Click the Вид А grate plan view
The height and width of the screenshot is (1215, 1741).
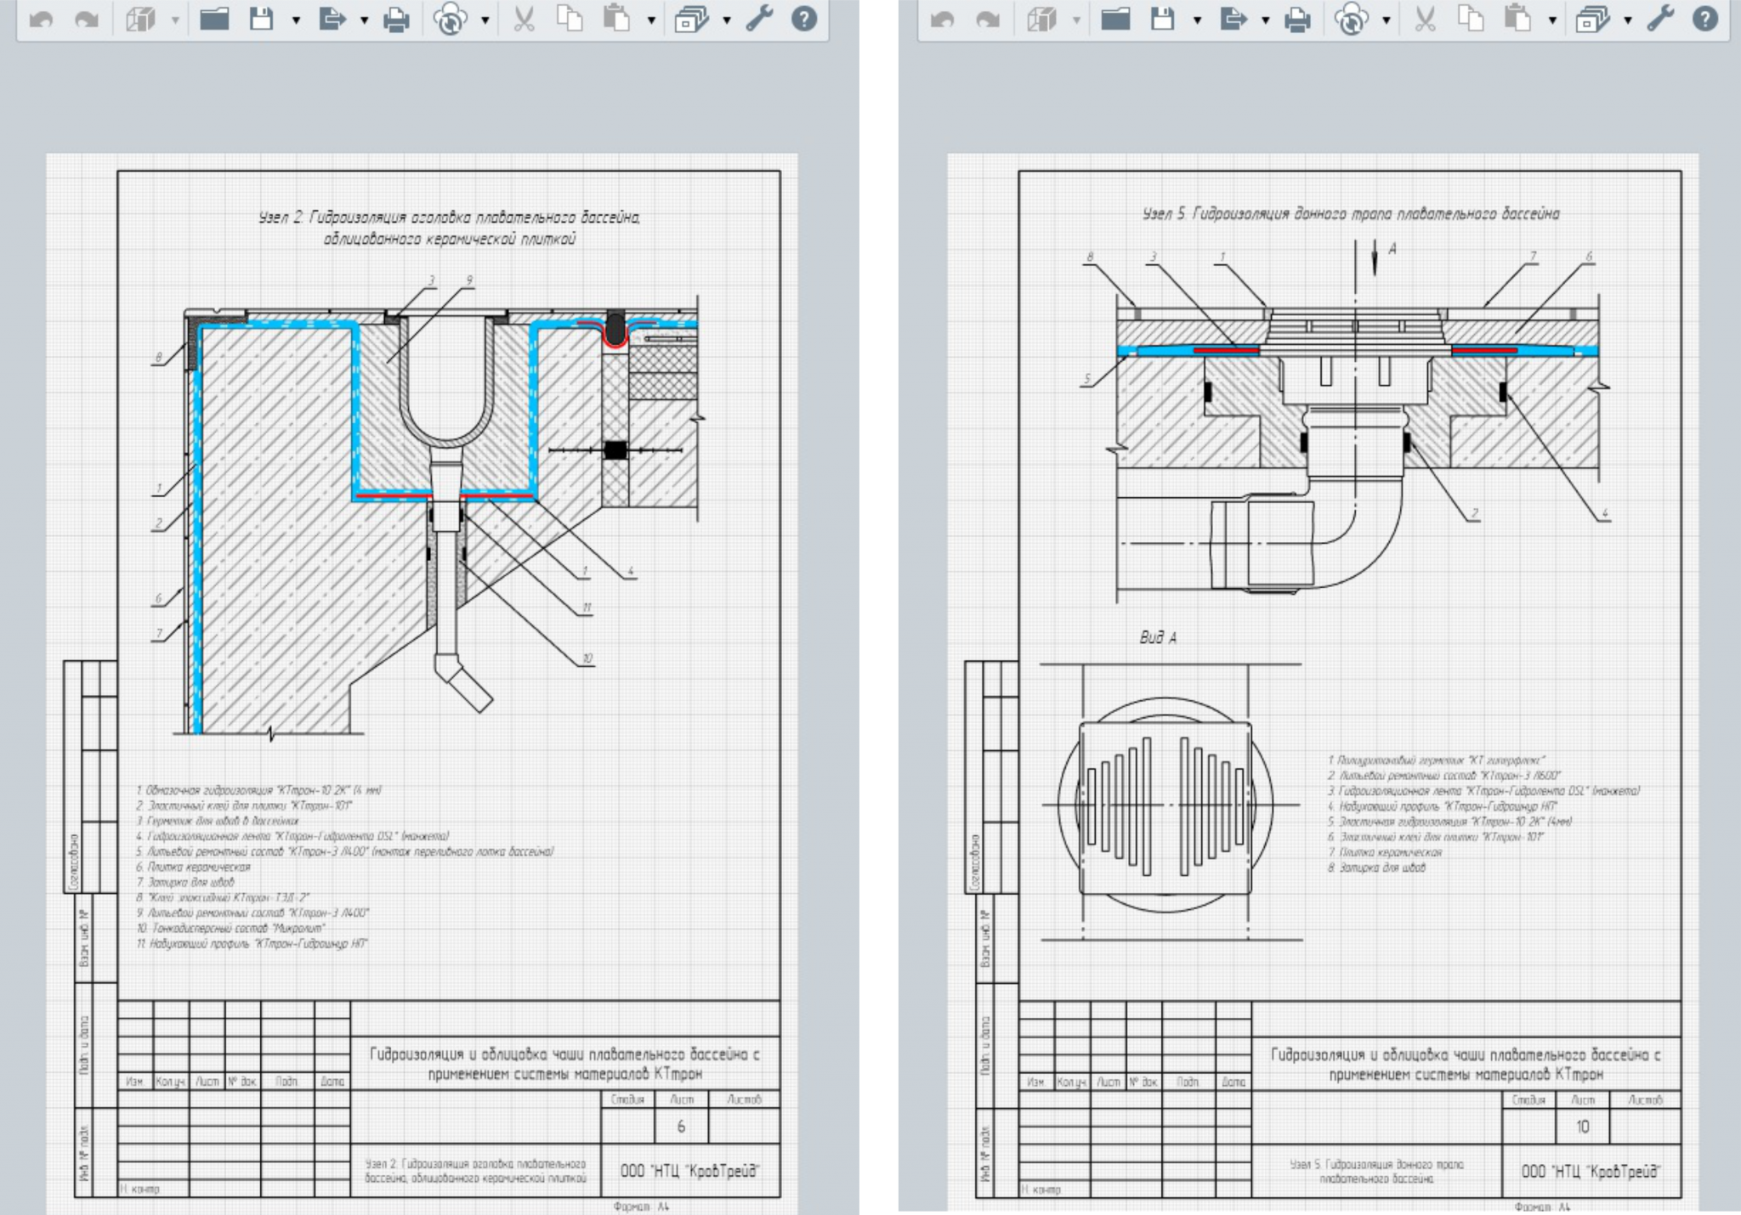click(1166, 806)
